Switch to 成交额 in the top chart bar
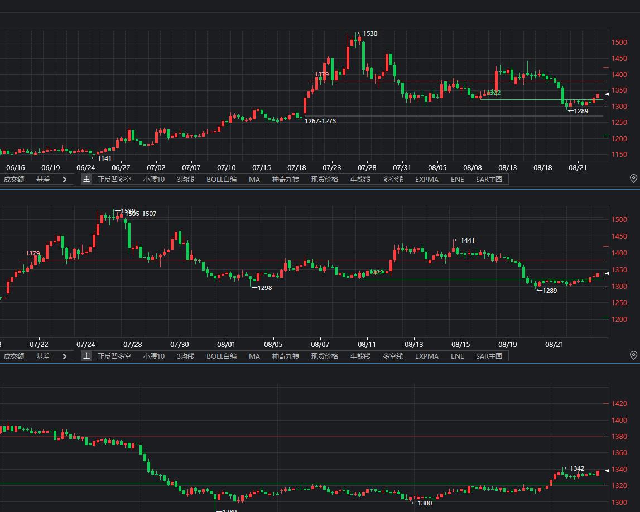640x512 pixels. 14,180
